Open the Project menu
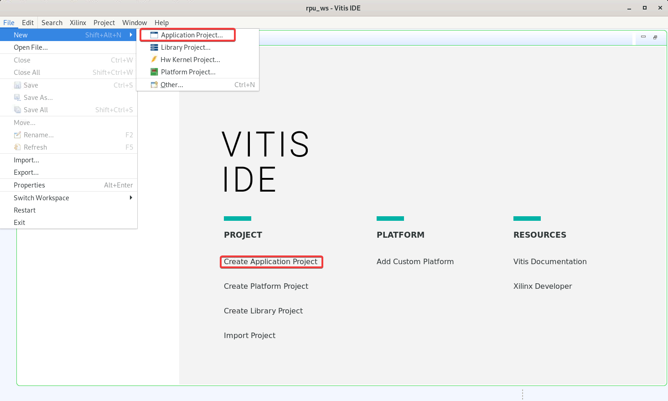The height and width of the screenshot is (401, 668). (104, 22)
